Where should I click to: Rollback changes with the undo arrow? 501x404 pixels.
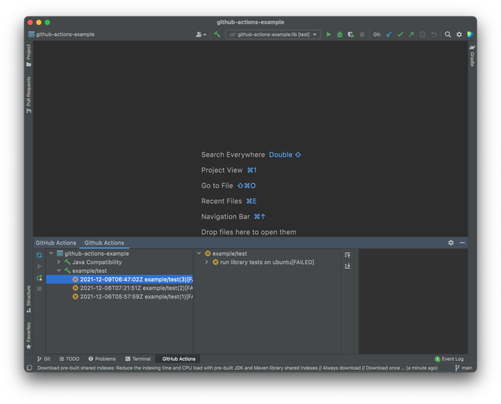pos(433,35)
